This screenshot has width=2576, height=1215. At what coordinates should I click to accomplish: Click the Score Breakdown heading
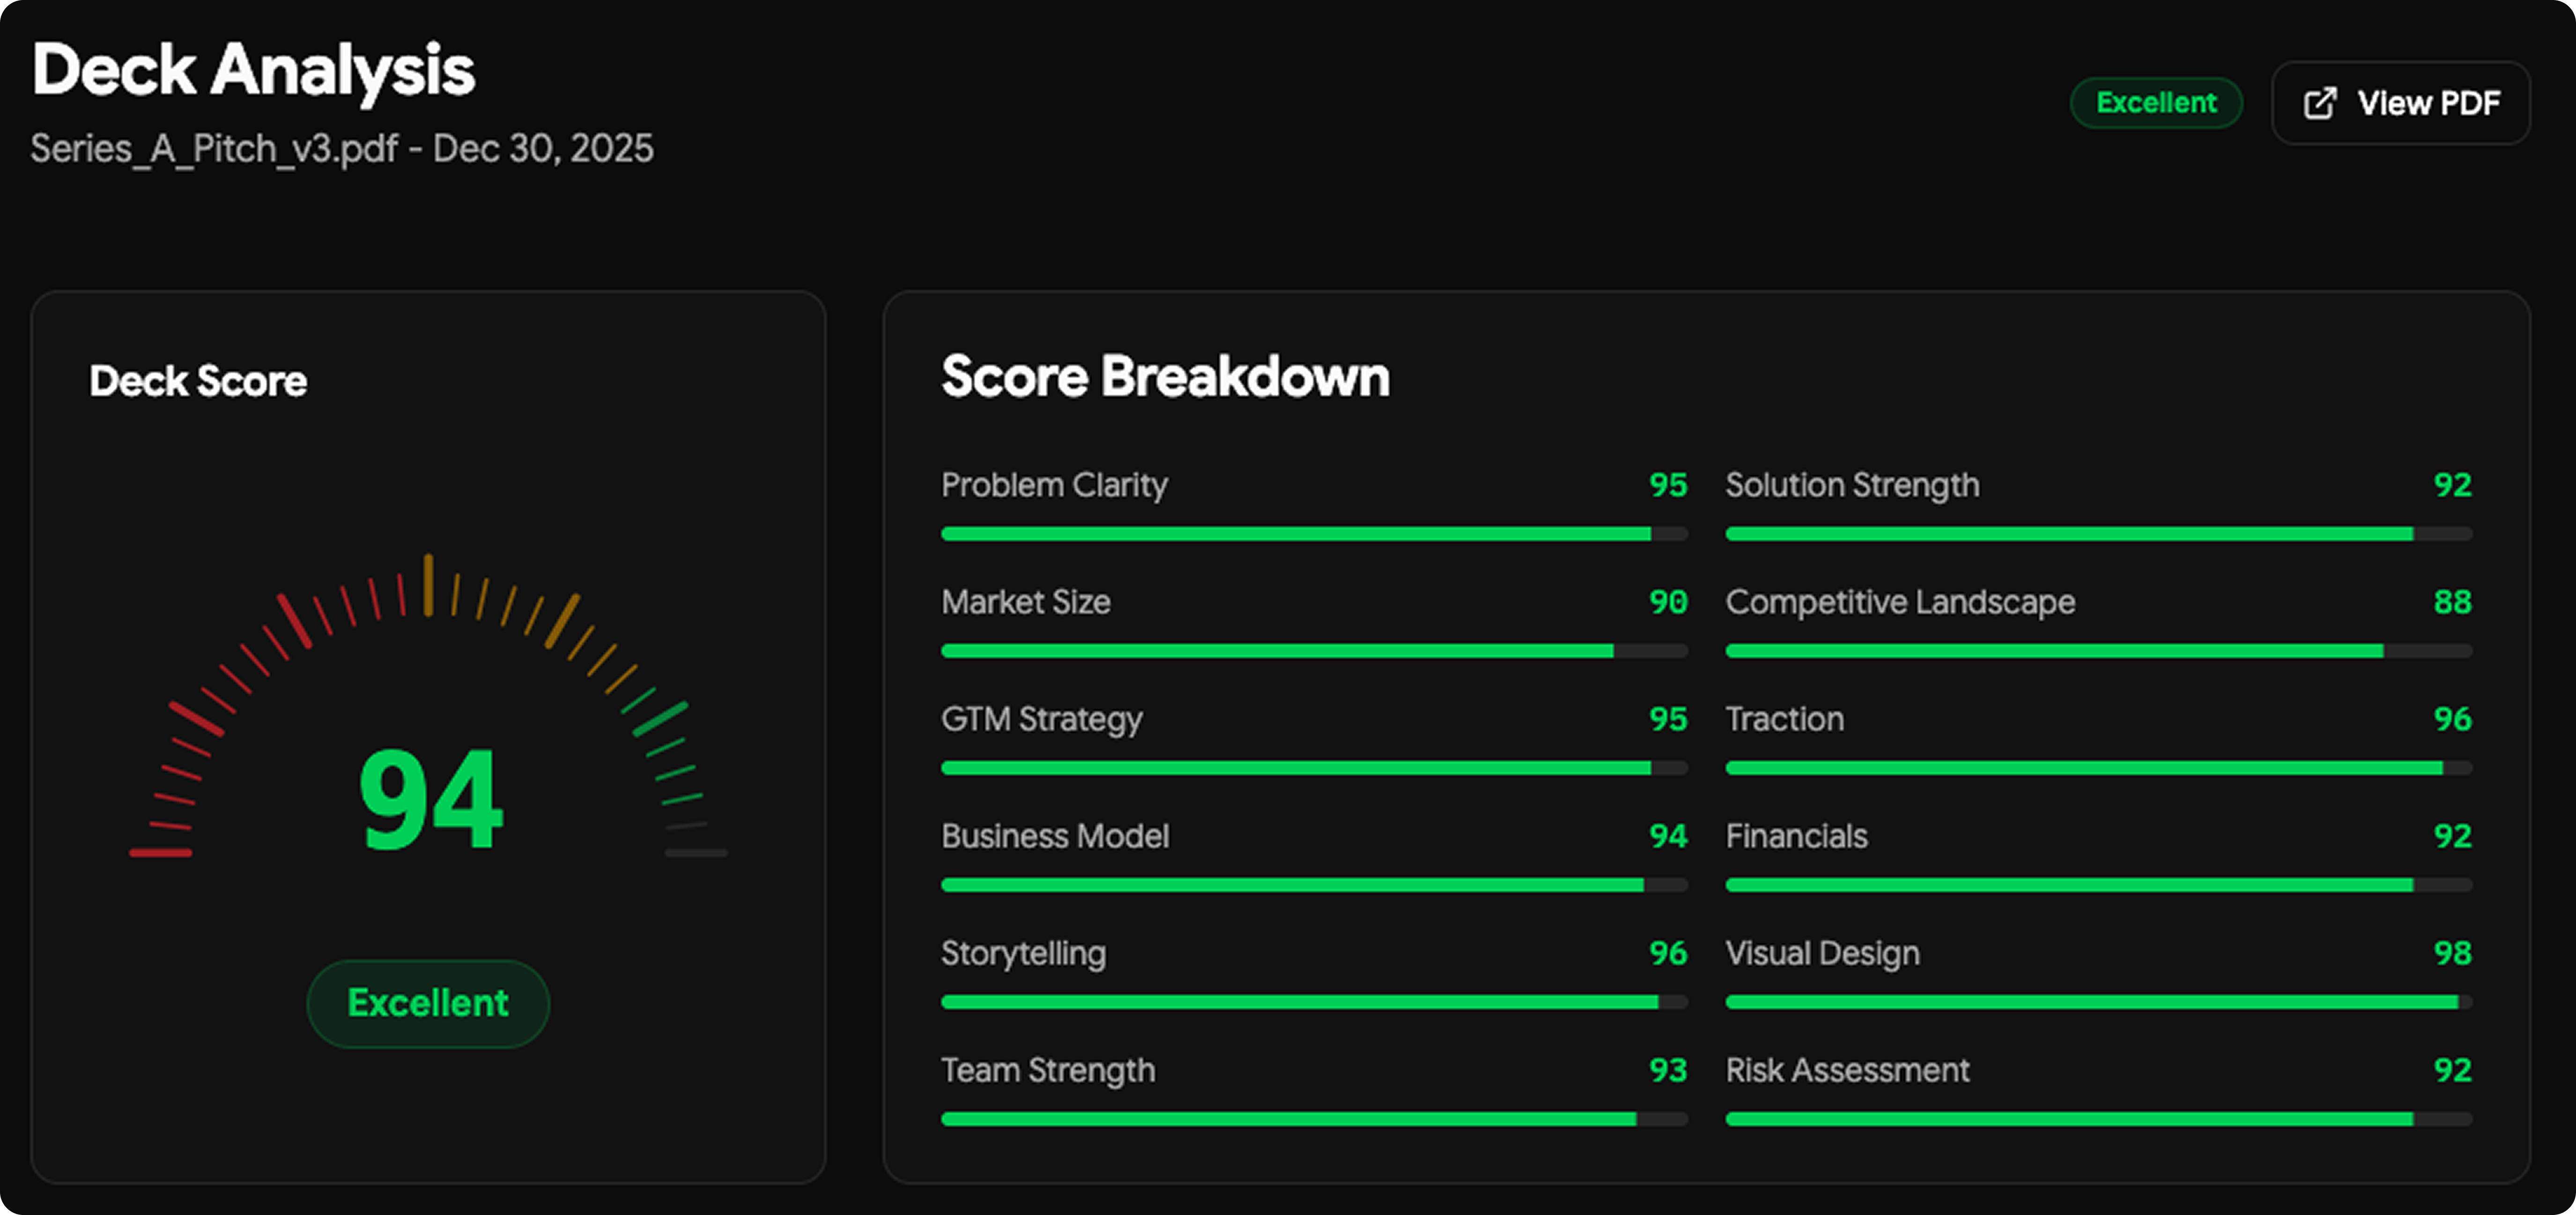coord(1165,377)
